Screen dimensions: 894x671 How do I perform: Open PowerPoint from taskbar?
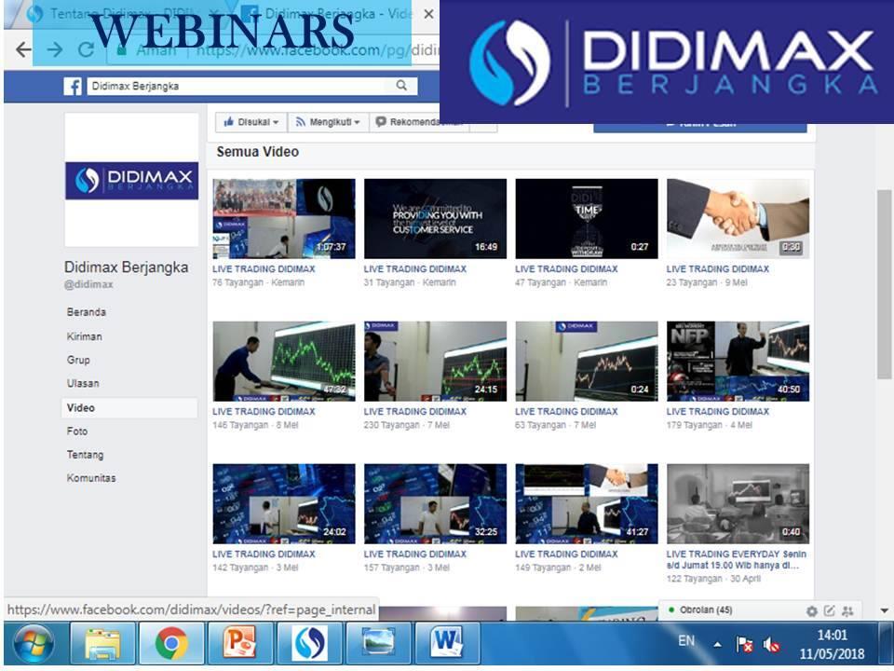[x=240, y=644]
